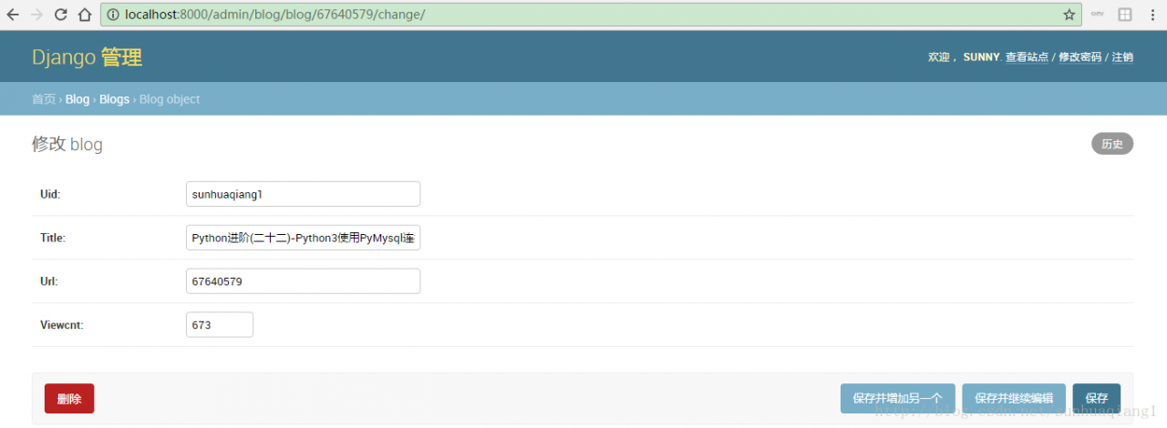1167x428 pixels.
Task: Open the browser home page icon
Action: (x=85, y=15)
